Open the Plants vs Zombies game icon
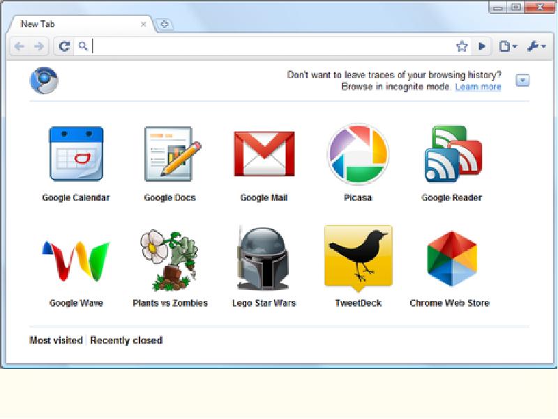The width and height of the screenshot is (558, 419). coord(169,260)
